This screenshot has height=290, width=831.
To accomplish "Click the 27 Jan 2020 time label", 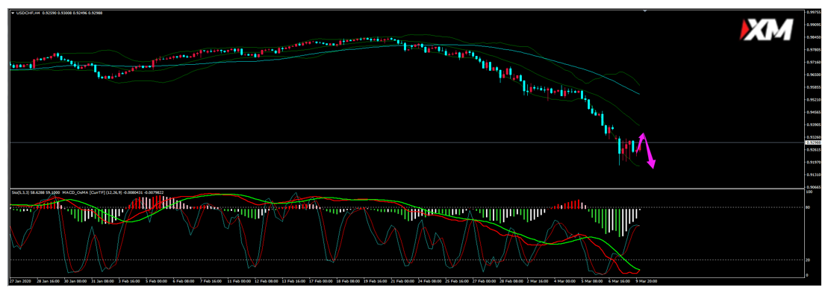I will 21,280.
